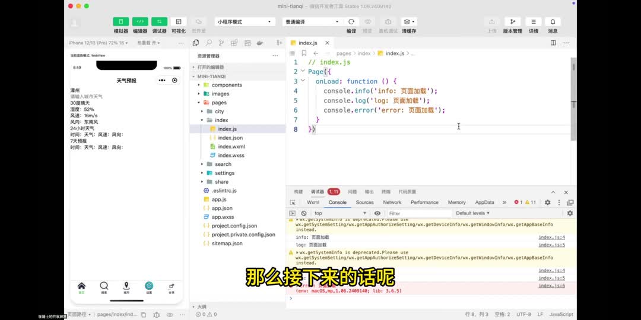Click the editor vertical scrollbar
The width and height of the screenshot is (641, 320).
point(573,99)
